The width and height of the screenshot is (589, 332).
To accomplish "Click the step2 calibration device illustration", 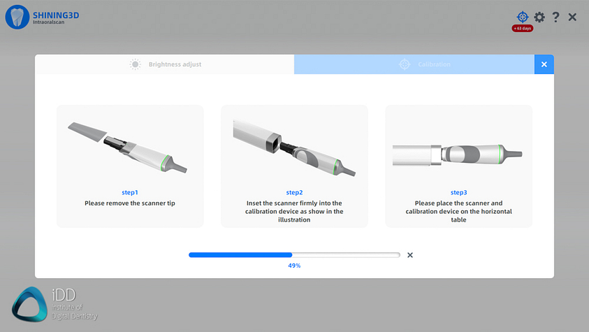I will 294,147.
